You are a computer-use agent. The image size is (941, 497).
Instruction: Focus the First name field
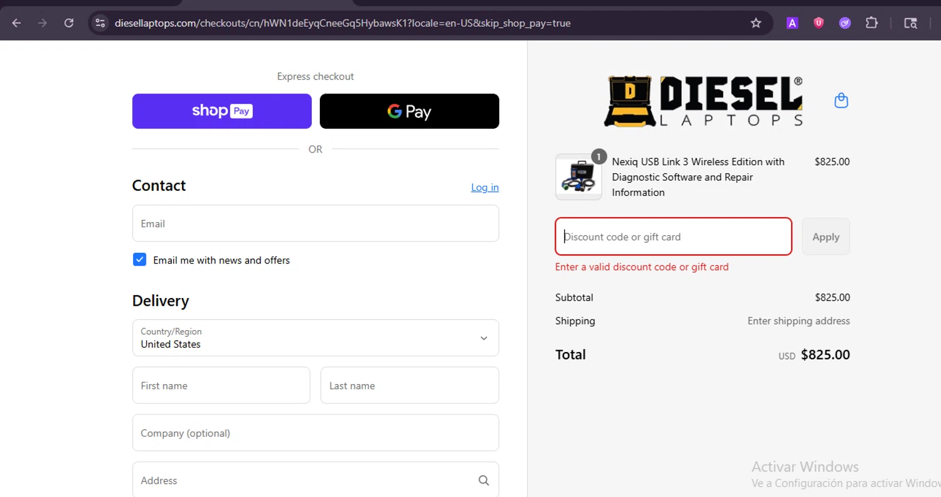[221, 385]
